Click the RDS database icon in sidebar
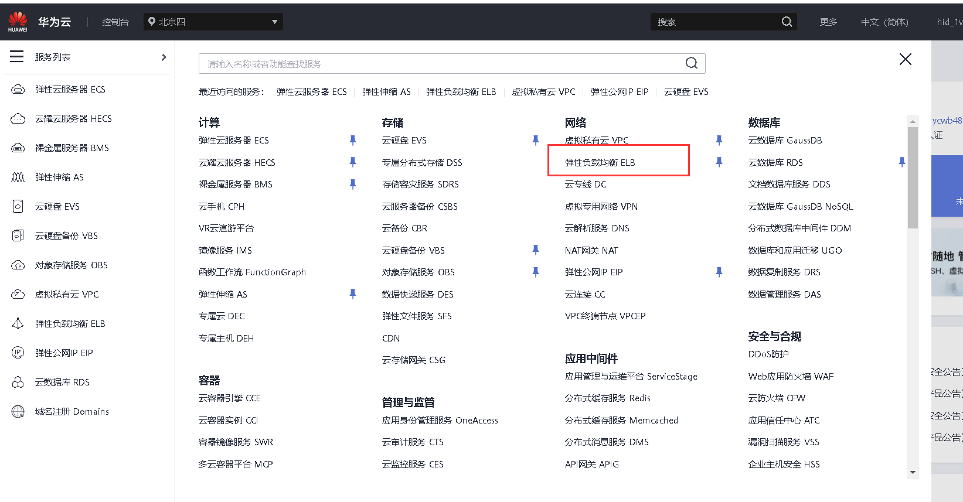This screenshot has height=502, width=963. point(18,383)
